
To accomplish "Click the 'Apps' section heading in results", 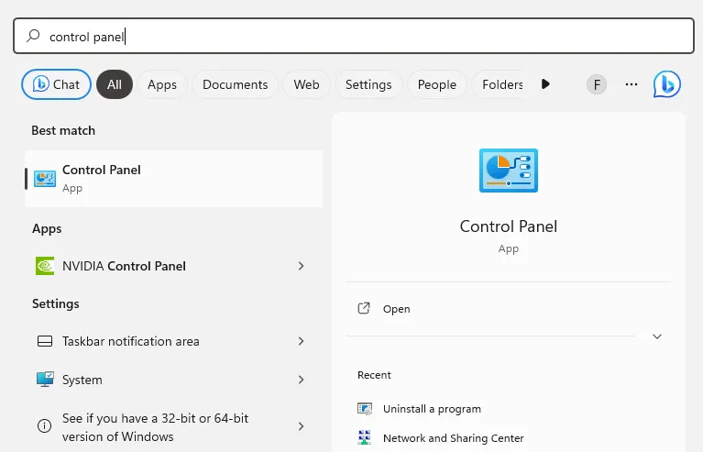I will click(47, 228).
